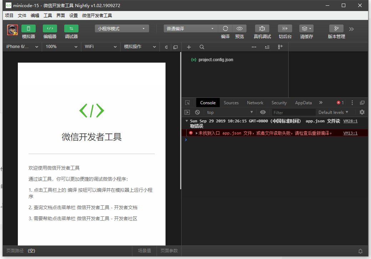The height and width of the screenshot is (259, 371).
Task: Click the remote device debug bug icon
Action: pos(262,28)
